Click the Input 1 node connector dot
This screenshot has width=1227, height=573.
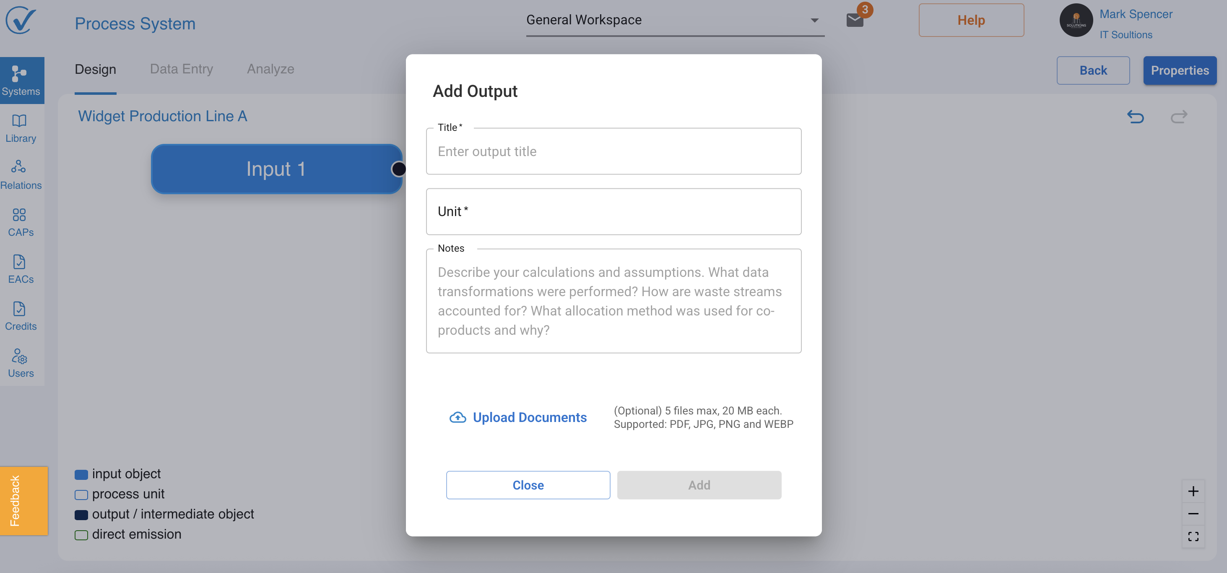click(399, 169)
